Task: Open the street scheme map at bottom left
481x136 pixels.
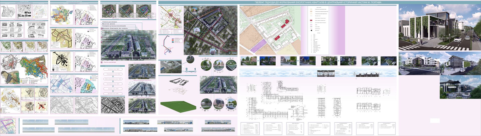Action: point(8,126)
